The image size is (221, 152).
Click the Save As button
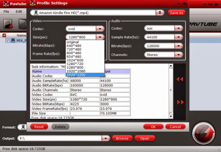[x=176, y=13]
